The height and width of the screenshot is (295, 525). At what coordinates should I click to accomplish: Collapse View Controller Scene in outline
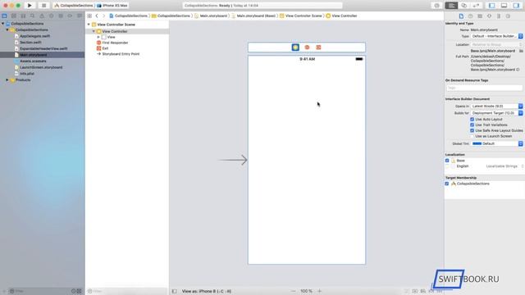click(x=89, y=25)
